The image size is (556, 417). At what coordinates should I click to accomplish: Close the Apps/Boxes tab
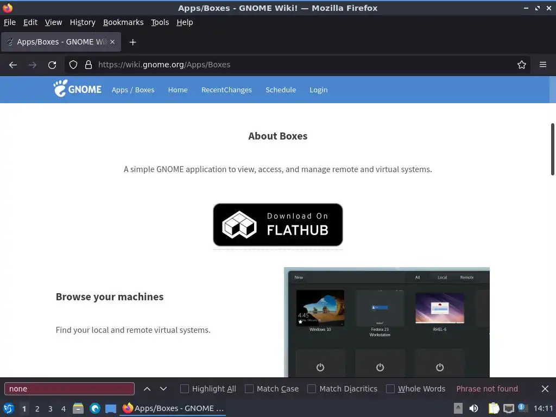(x=112, y=42)
